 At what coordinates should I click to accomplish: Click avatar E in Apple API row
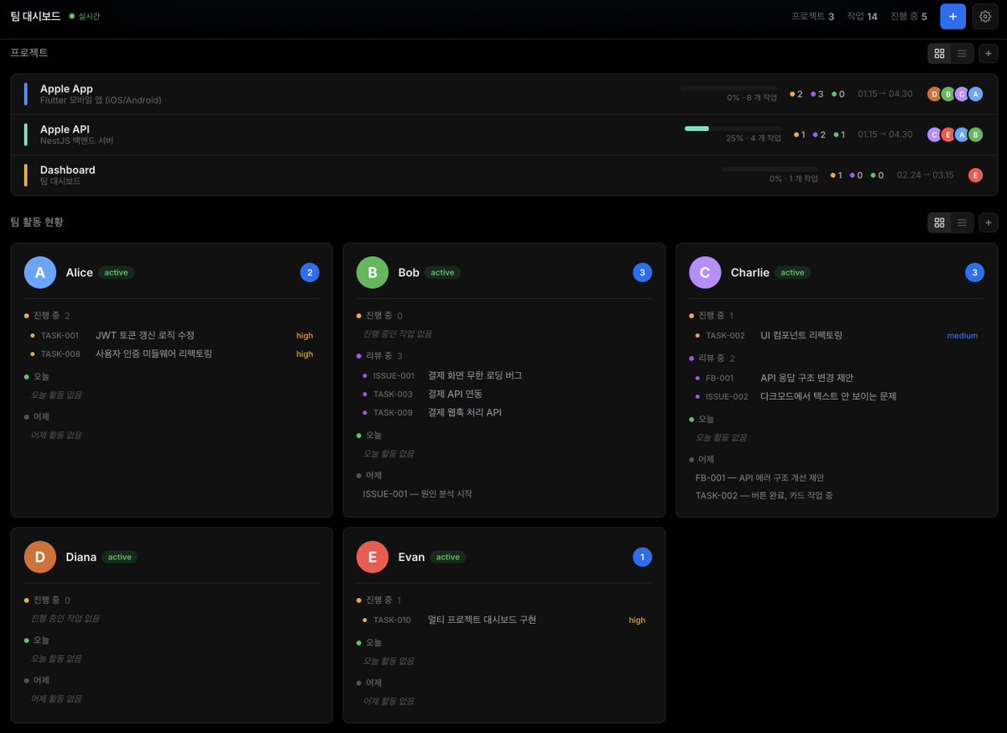[947, 134]
